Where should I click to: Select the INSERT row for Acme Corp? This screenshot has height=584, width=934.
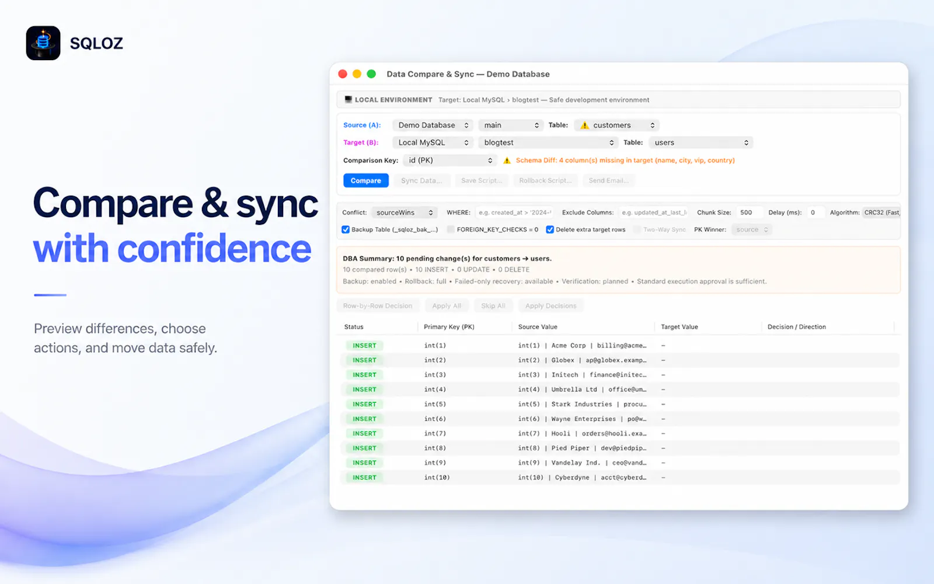point(619,346)
